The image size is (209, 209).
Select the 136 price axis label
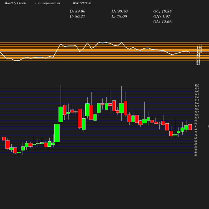click(x=196, y=97)
